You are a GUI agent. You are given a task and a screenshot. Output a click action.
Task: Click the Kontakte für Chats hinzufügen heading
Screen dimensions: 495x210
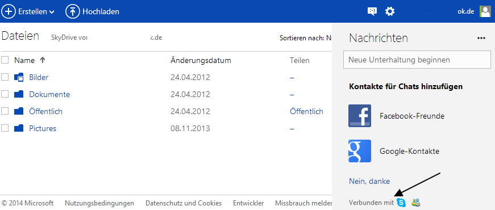(406, 86)
